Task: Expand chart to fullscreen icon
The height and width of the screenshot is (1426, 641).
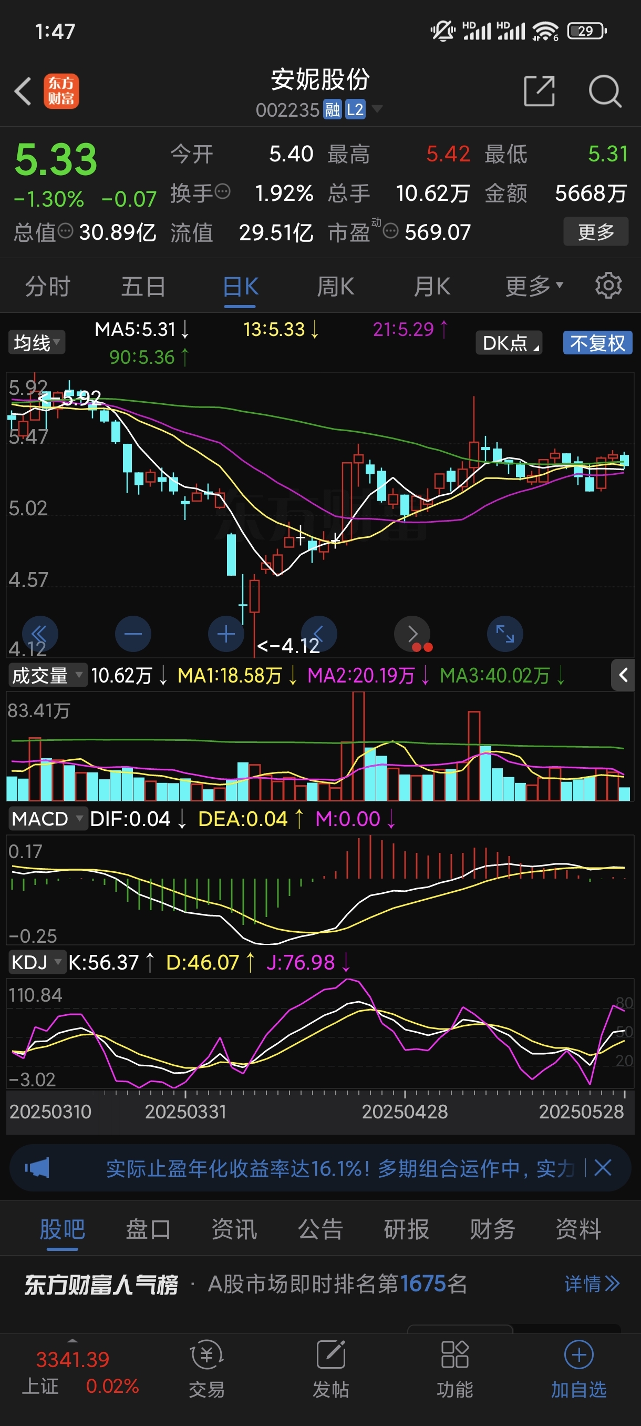Action: click(505, 633)
